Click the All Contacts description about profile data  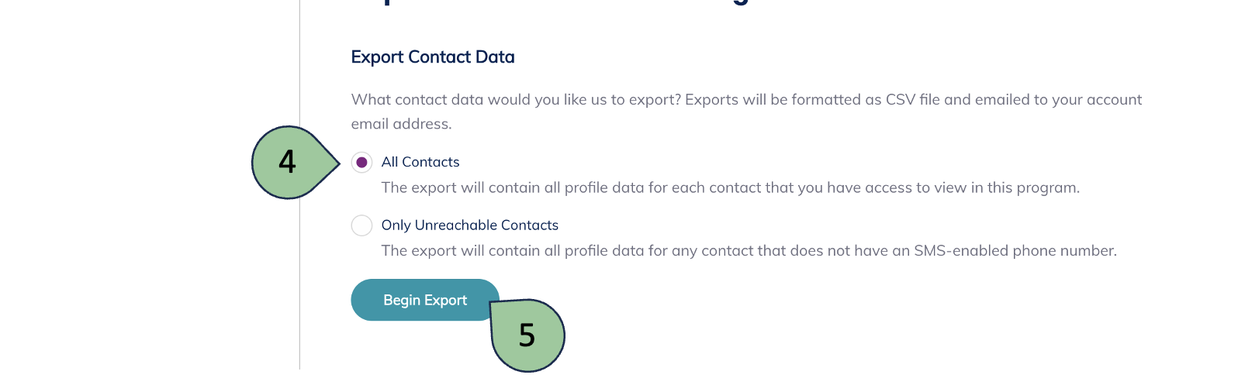tap(730, 187)
